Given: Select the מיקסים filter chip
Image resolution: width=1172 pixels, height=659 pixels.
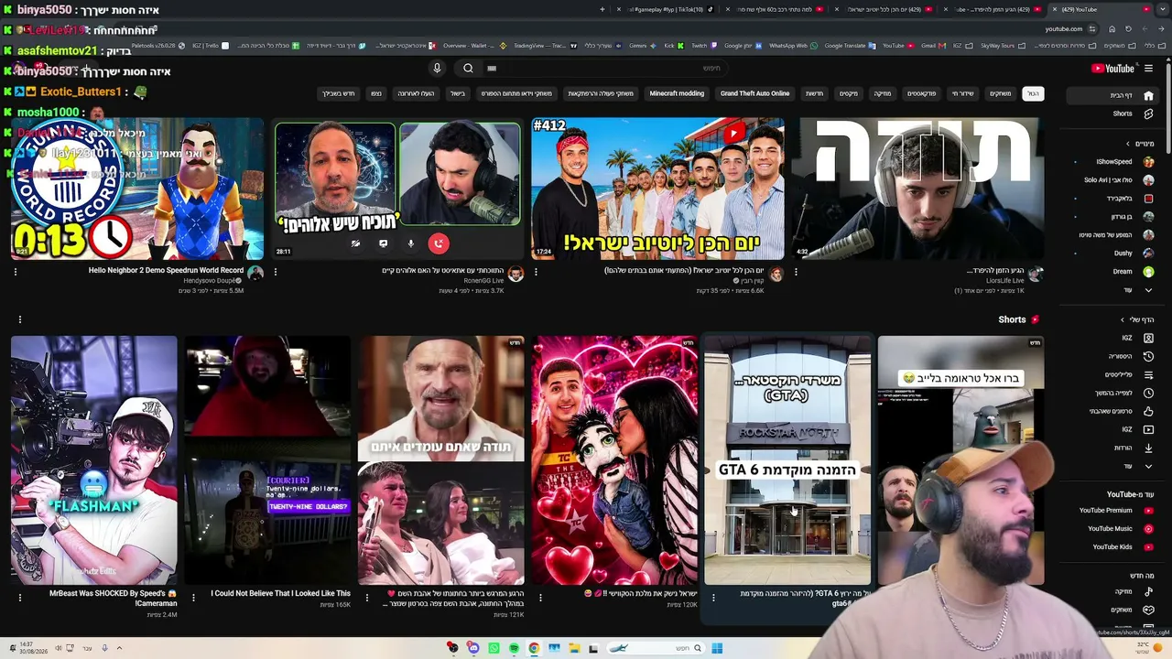Looking at the screenshot, I should [x=849, y=93].
